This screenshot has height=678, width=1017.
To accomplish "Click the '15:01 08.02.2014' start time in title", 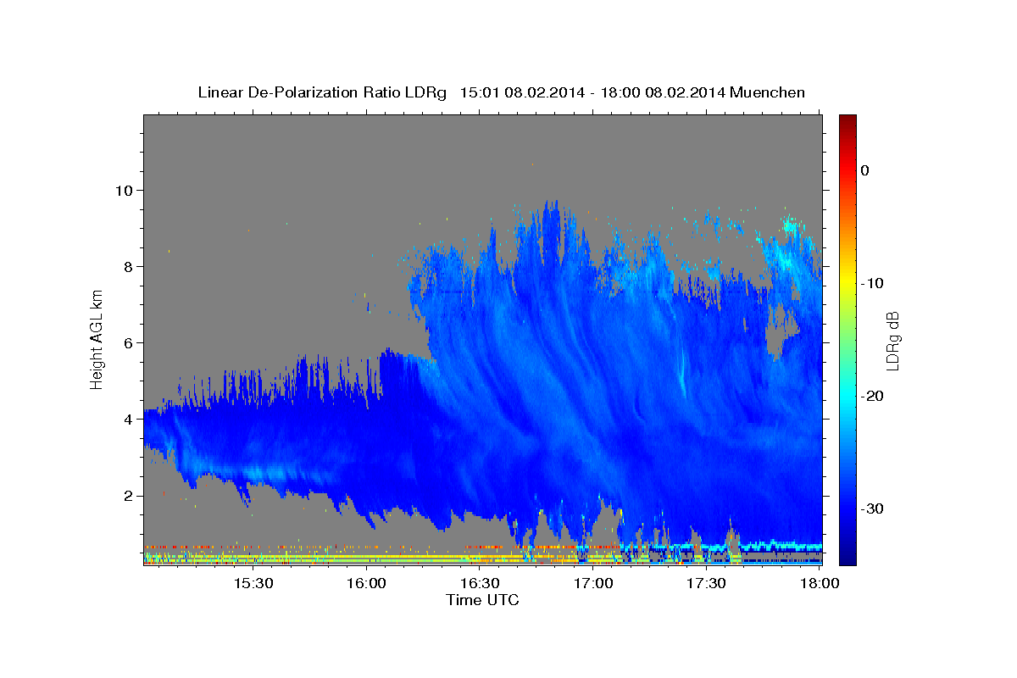I will tap(522, 92).
